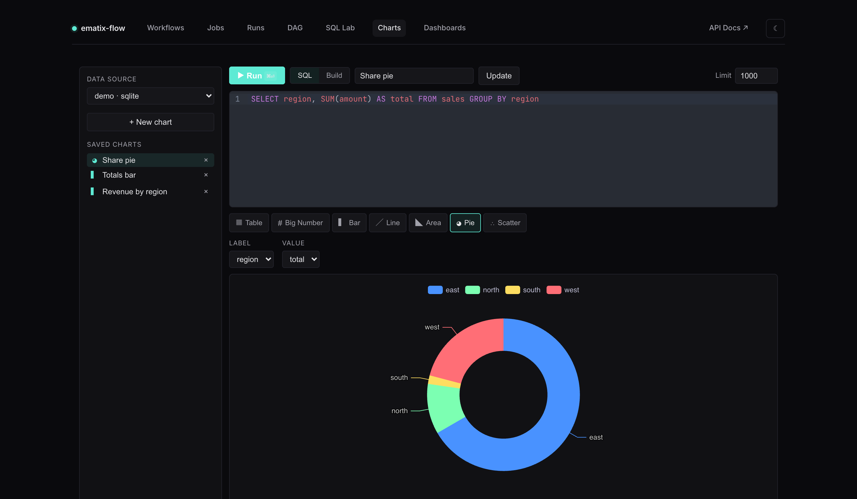Go to the Jobs tab
Screen dimensions: 857x499
[216, 28]
